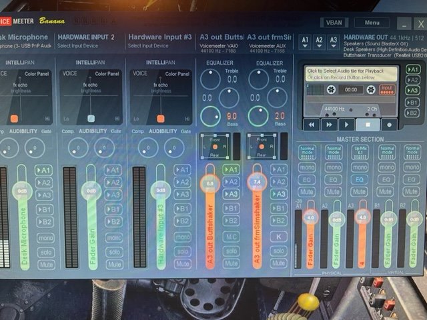Select input device for Hardware Input 2
Viewport: 427px width, 320px height.
coord(77,46)
